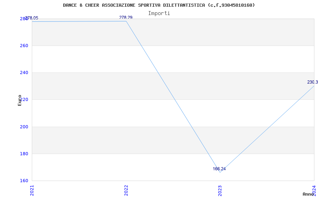Select the 2024 x-axis label
318x198 pixels.
click(x=314, y=190)
